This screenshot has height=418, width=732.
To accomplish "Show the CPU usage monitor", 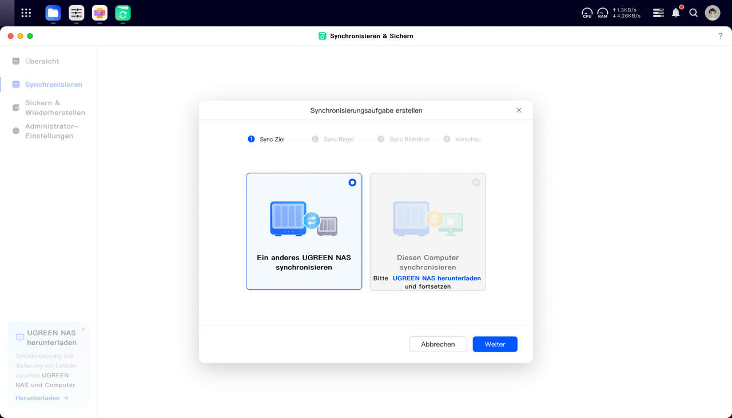I will tap(587, 13).
